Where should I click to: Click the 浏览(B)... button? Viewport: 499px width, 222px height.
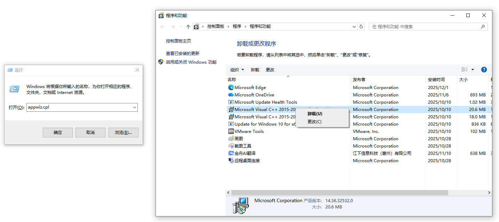(x=124, y=133)
